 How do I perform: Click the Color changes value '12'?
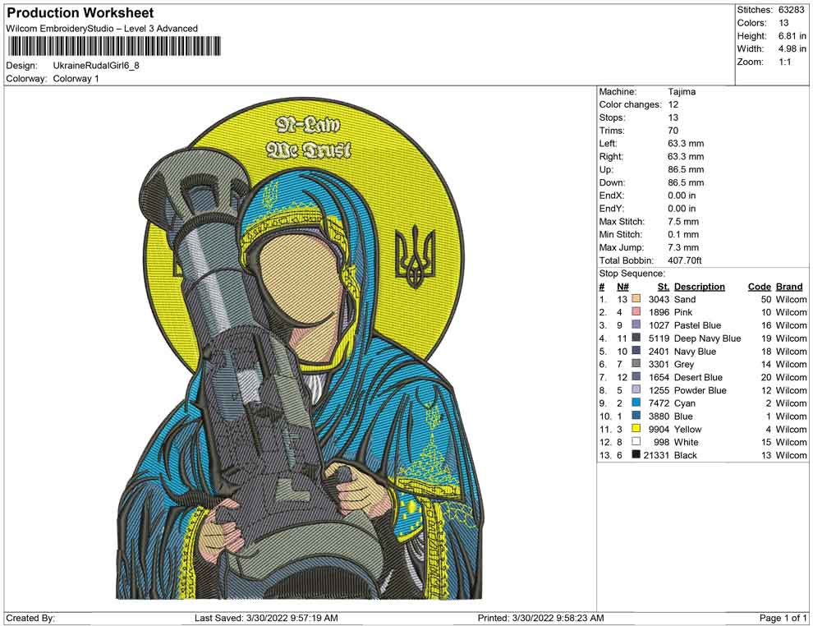pos(673,105)
